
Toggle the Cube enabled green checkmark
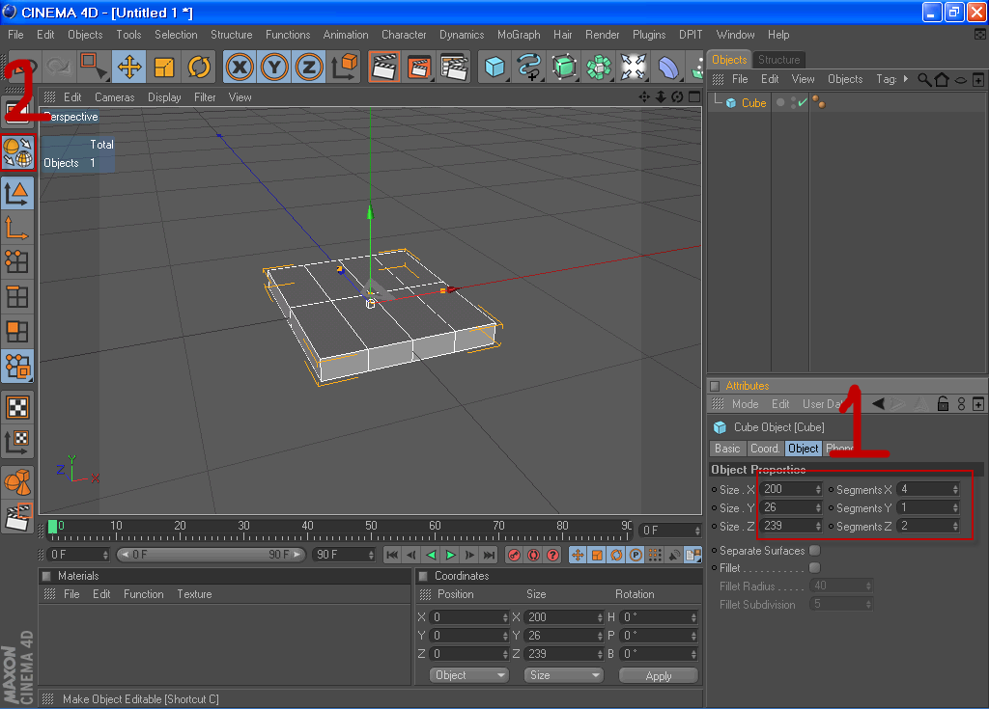coord(803,102)
